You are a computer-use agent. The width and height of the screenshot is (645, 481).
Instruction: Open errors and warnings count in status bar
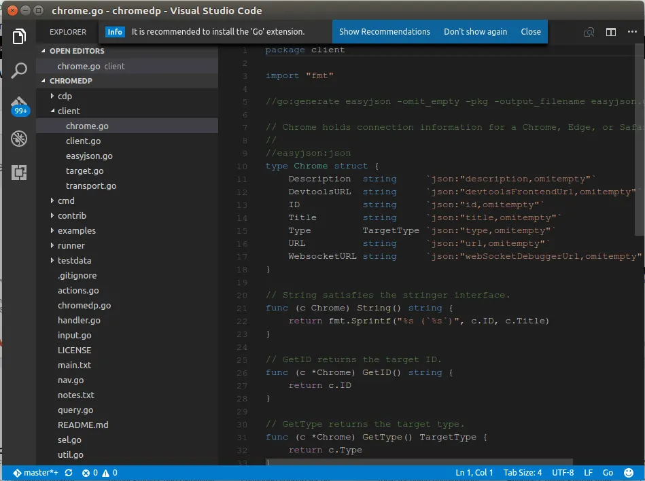(100, 473)
